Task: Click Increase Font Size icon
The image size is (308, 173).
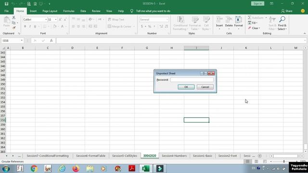Action: 60,19
